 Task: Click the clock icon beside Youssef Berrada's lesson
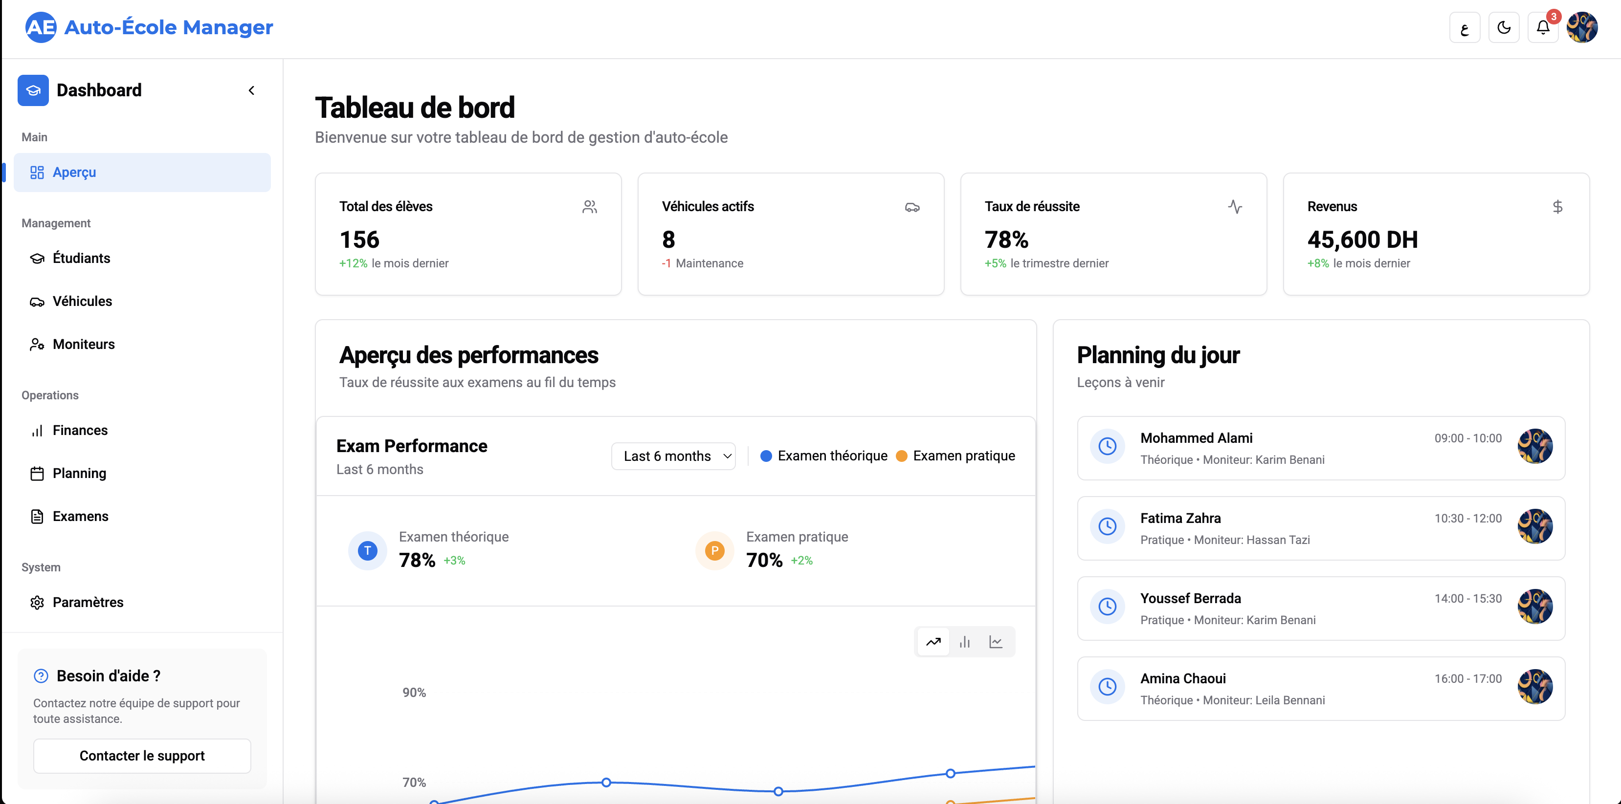pyautogui.click(x=1108, y=607)
